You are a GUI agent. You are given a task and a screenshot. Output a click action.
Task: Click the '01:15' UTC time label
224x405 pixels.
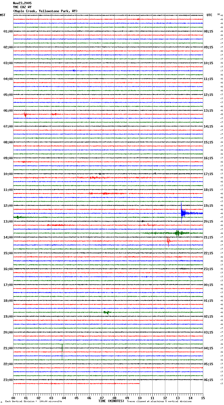click(208, 301)
